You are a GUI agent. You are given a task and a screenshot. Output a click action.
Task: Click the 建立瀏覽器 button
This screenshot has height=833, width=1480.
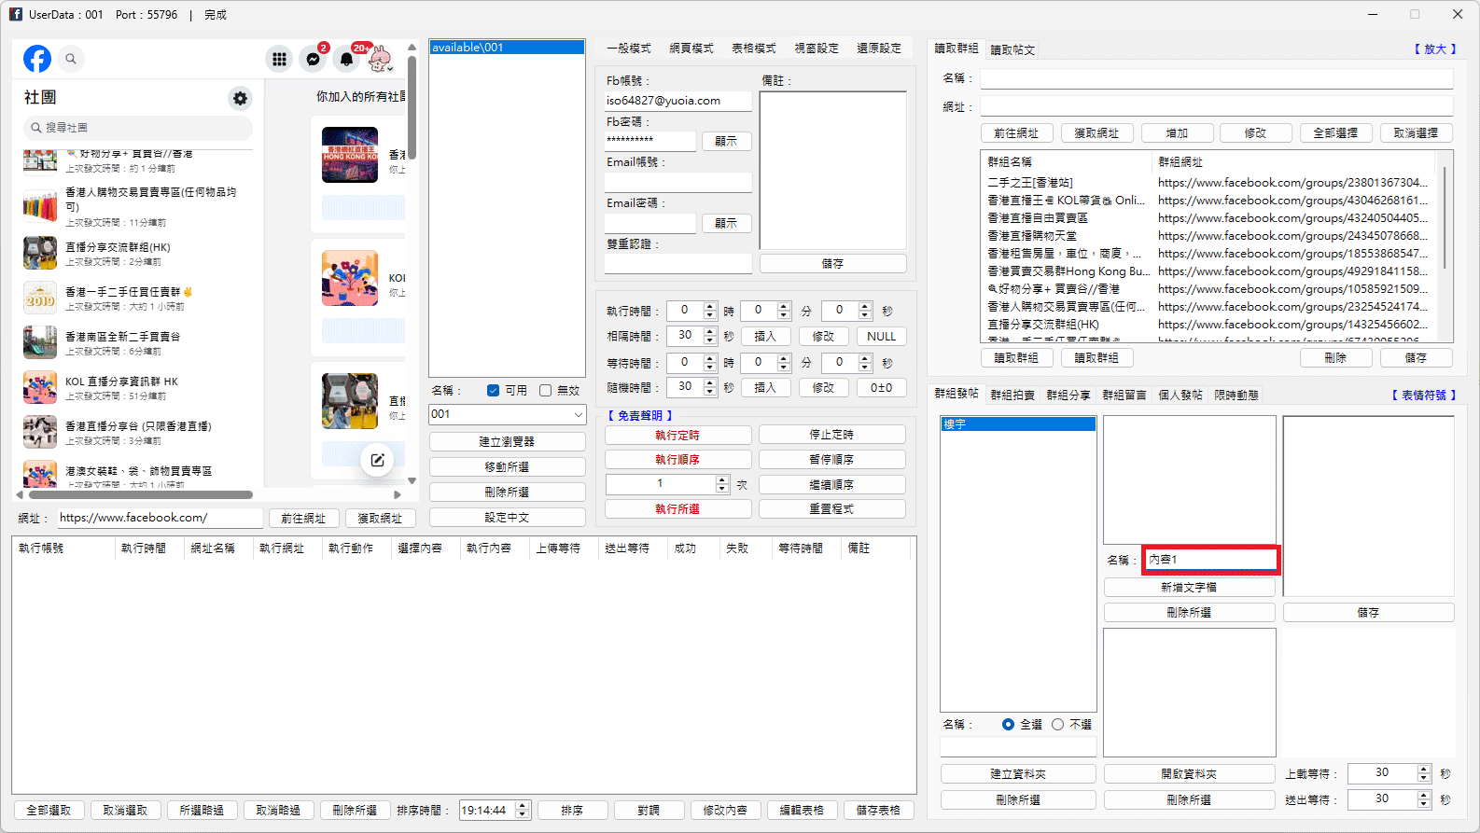[507, 442]
